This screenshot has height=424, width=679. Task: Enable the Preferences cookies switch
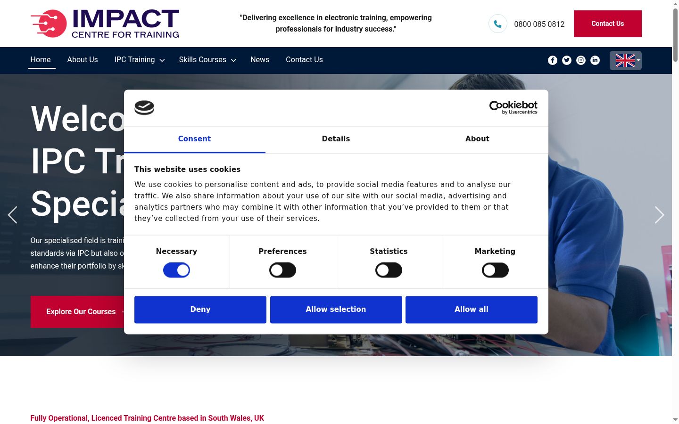click(282, 270)
